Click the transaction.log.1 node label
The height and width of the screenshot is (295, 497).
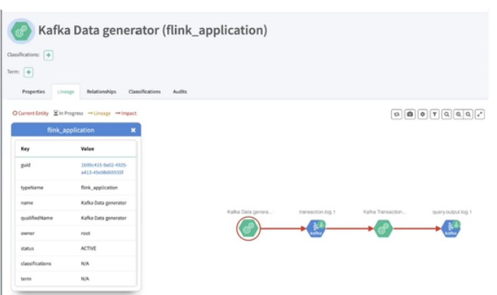(317, 212)
